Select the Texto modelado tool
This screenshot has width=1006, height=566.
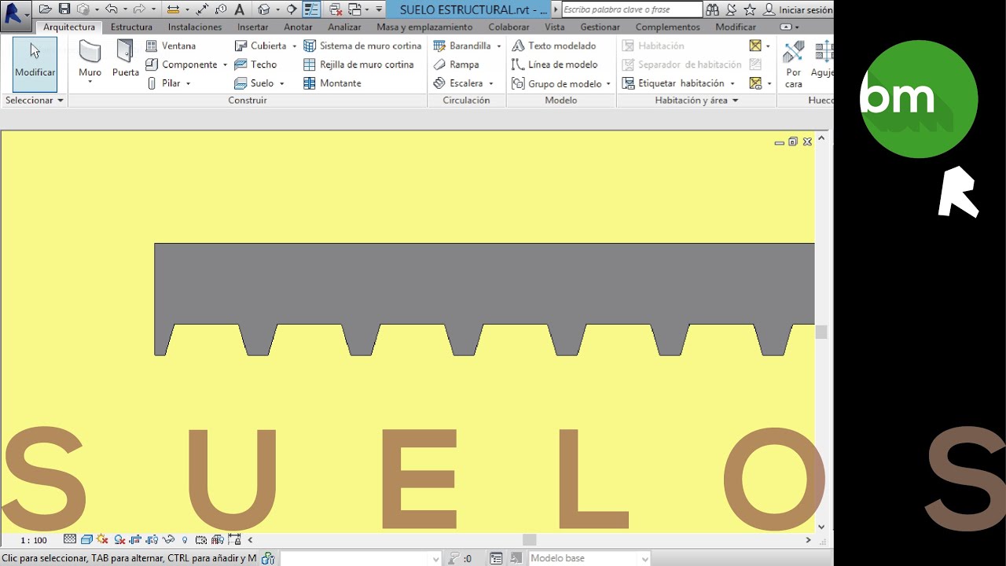(x=554, y=46)
